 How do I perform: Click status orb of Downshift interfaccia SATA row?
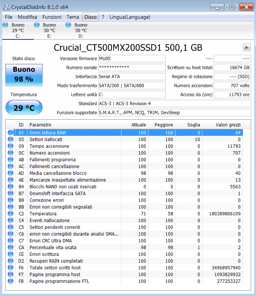(10, 193)
